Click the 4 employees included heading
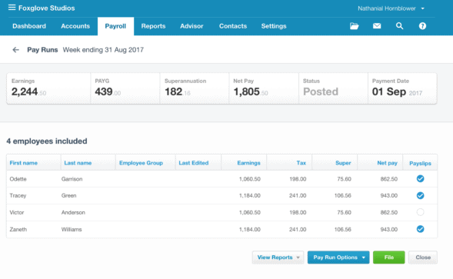The width and height of the screenshot is (453, 279). click(47, 141)
